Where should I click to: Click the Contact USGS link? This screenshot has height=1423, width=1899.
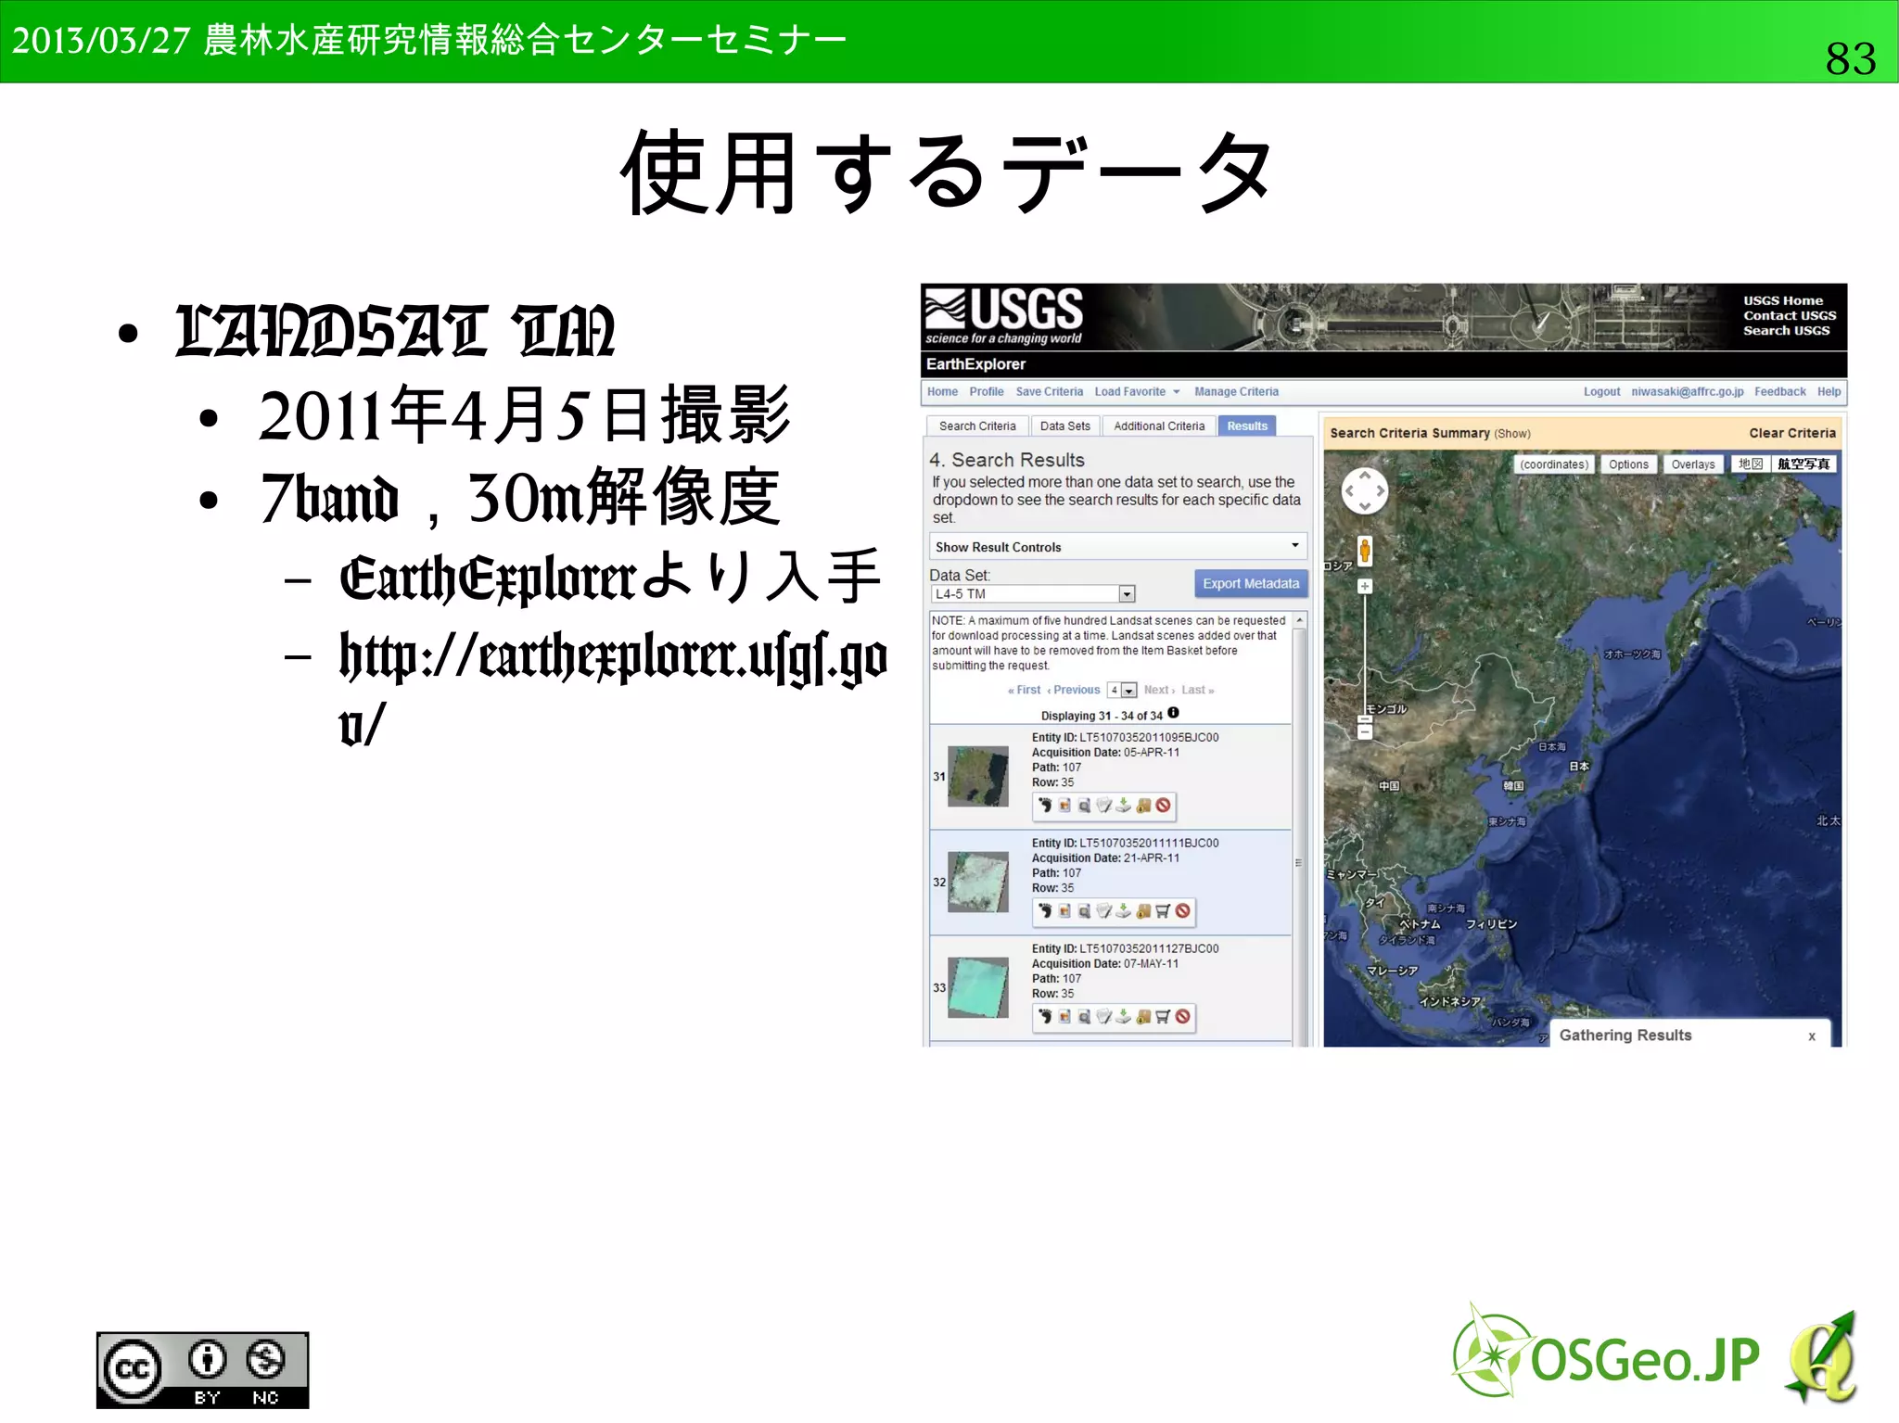click(x=1789, y=316)
